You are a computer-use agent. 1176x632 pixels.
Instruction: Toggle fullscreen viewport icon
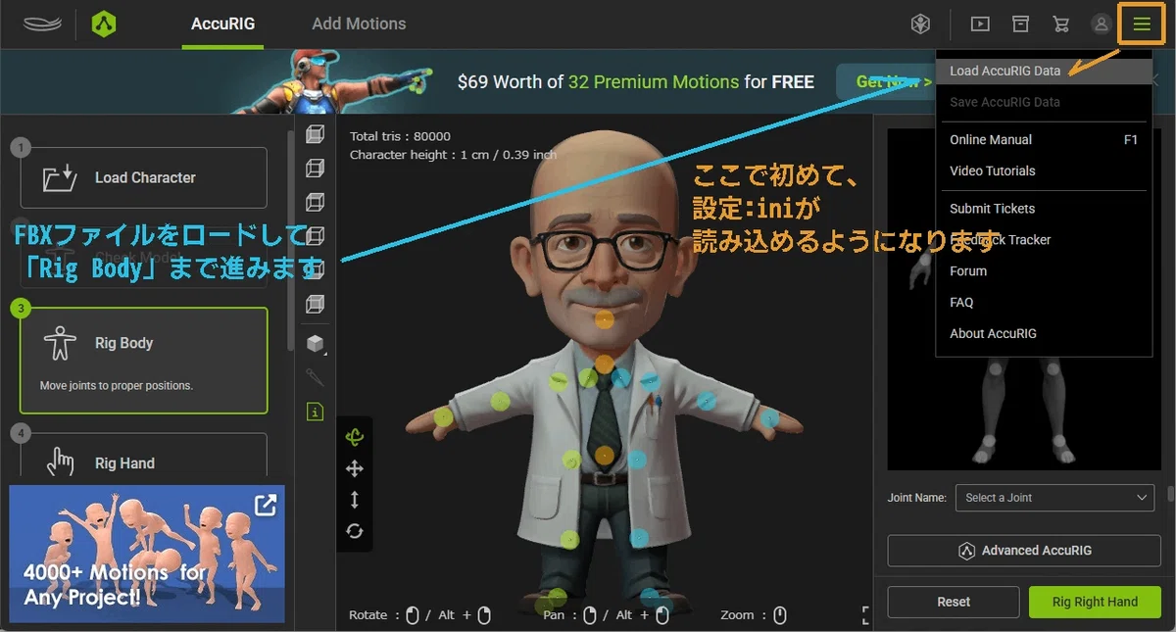point(866,615)
